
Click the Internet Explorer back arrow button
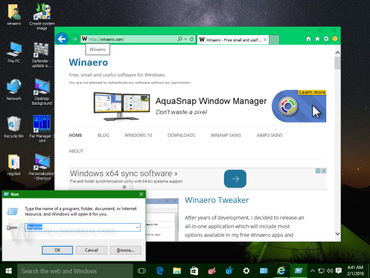pos(62,39)
